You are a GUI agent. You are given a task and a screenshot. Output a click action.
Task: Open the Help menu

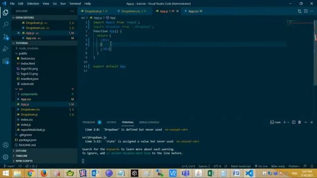[x=88, y=3]
